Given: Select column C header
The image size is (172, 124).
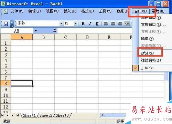Looking at the screenshot, I should tap(65, 37).
